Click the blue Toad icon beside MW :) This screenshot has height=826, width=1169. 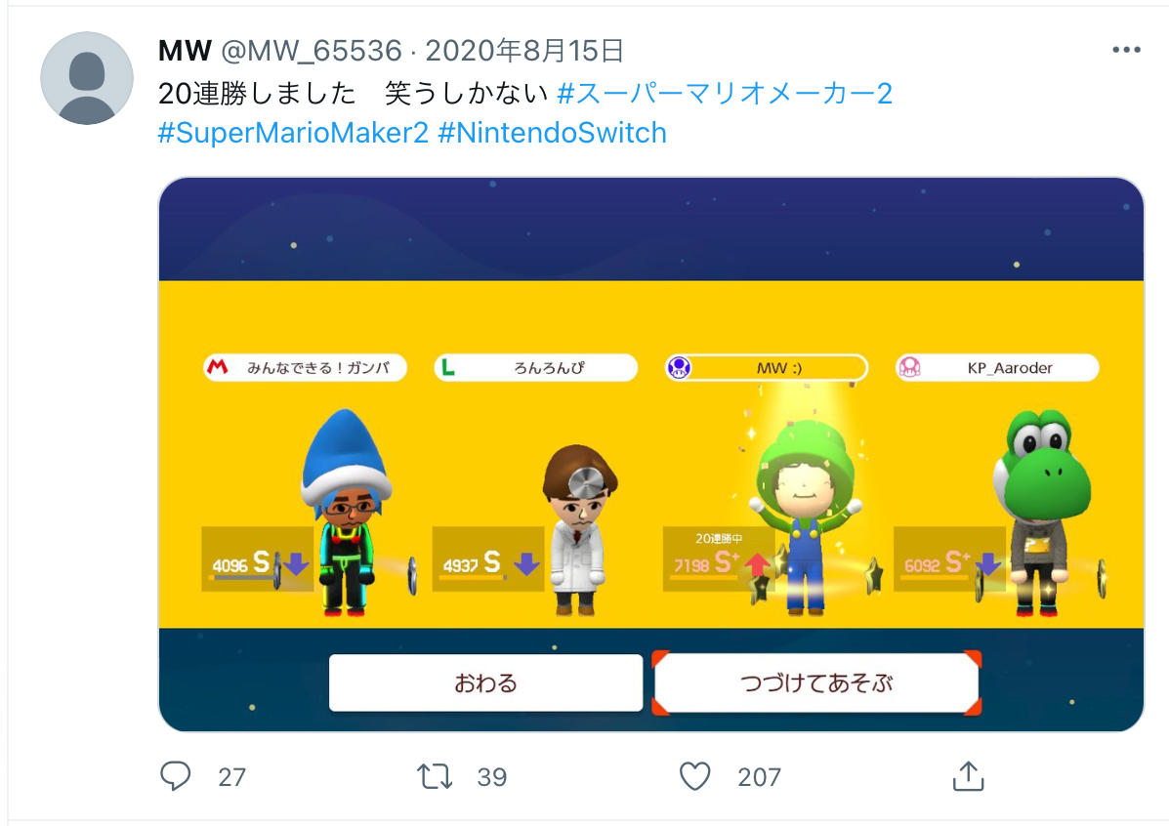(679, 367)
